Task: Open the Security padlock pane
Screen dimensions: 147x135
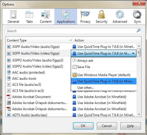Action: pos(102,17)
